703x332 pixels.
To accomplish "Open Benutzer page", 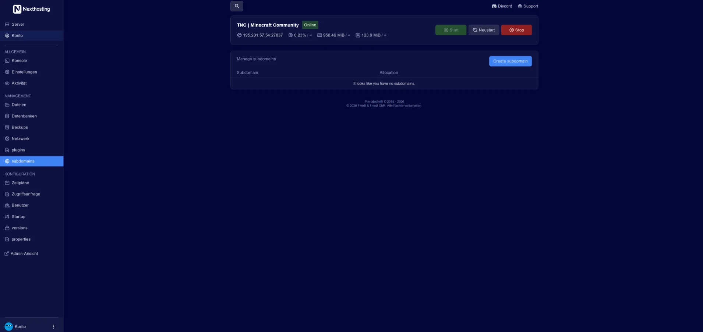I will point(32,205).
